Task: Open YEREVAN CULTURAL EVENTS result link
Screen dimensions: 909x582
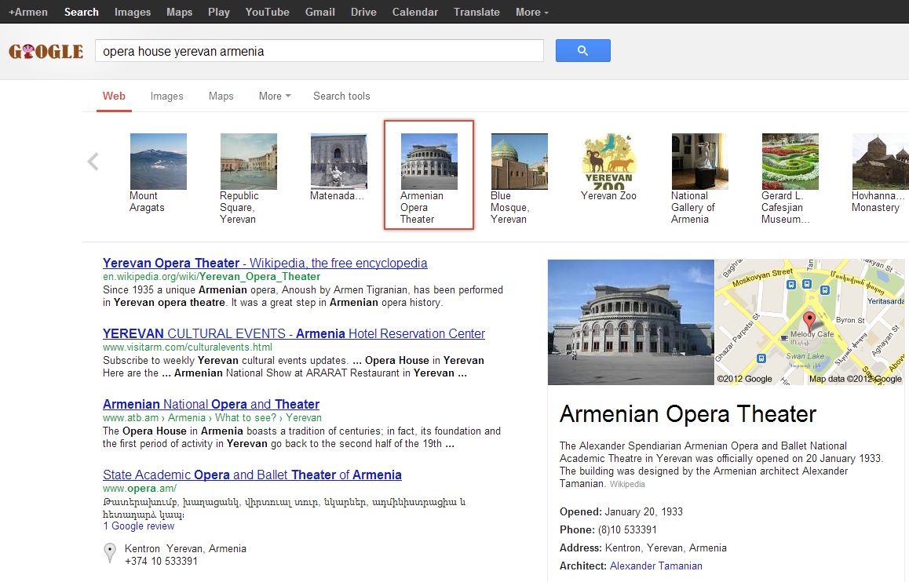Action: 294,333
